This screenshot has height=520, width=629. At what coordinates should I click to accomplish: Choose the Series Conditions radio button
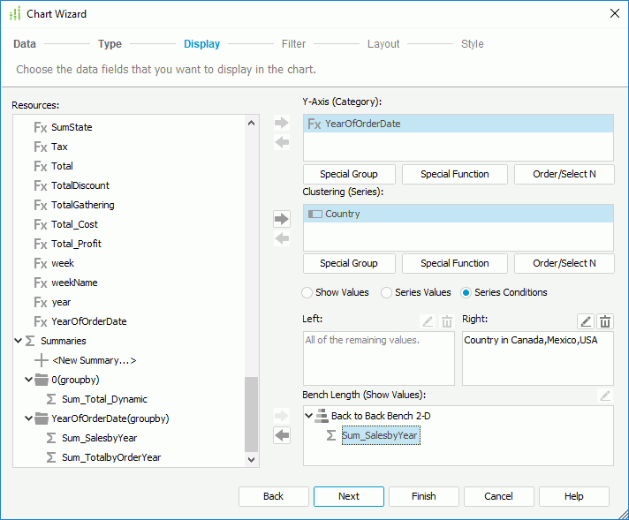pos(466,292)
